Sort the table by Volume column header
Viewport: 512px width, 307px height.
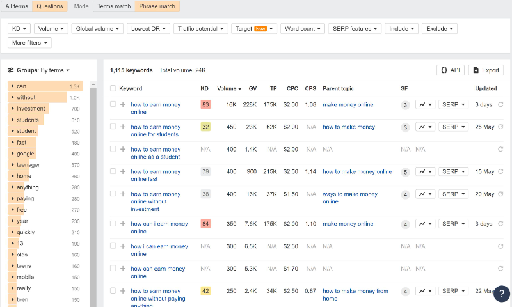228,88
